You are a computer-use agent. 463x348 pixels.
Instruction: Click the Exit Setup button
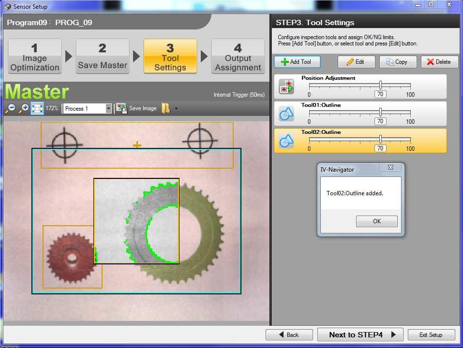coord(432,335)
